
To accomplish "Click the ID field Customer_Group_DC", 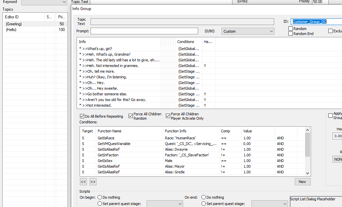I will coord(316,22).
